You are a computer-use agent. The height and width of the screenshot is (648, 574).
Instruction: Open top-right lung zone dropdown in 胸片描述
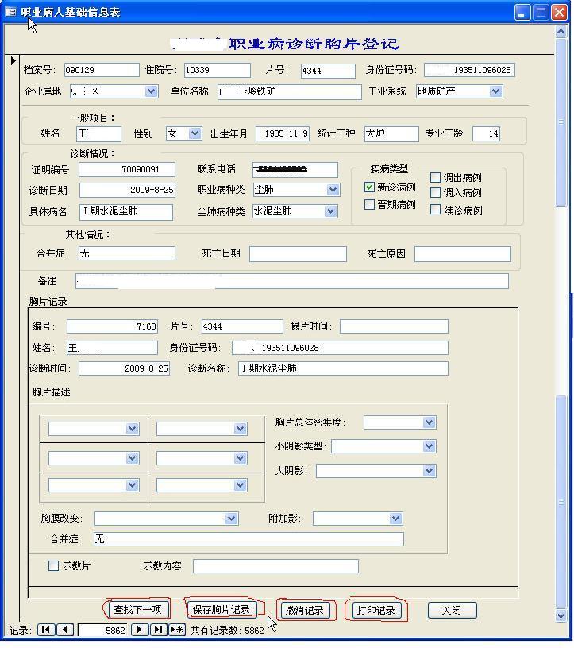point(240,429)
